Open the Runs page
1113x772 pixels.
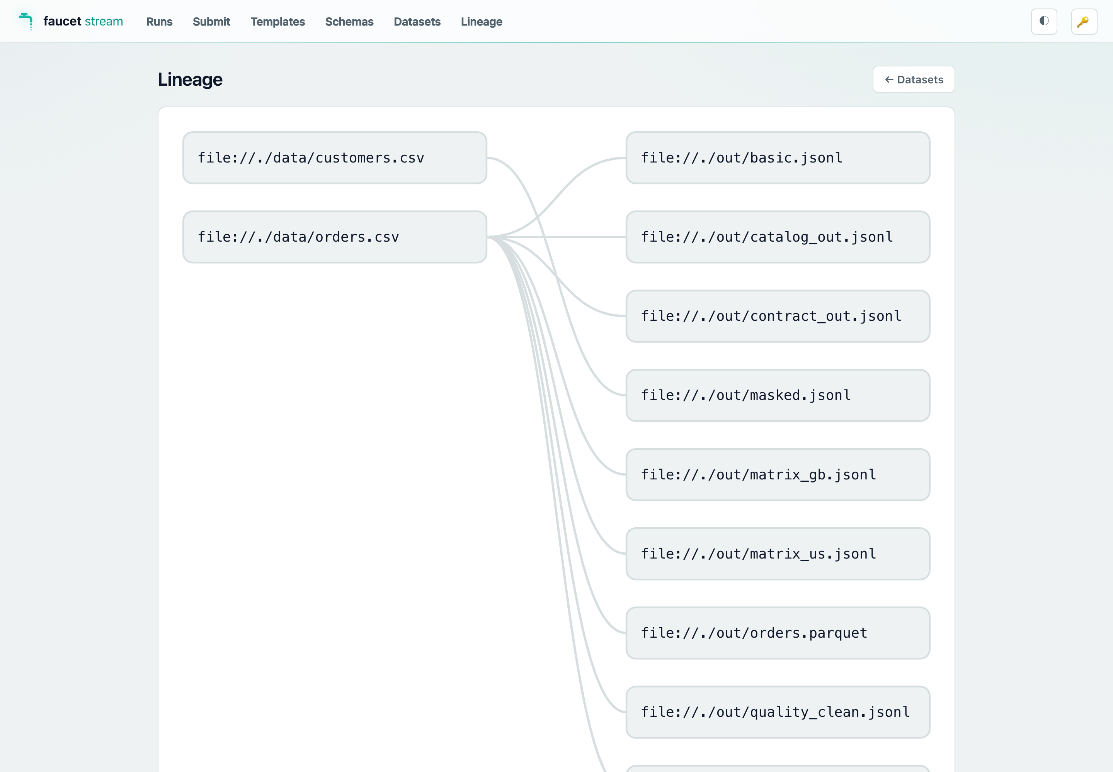[159, 22]
